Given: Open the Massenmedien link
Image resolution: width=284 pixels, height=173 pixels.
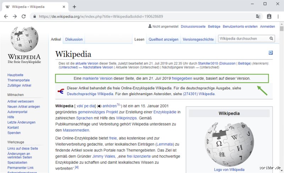Looking at the screenshot, I should point(76,130).
